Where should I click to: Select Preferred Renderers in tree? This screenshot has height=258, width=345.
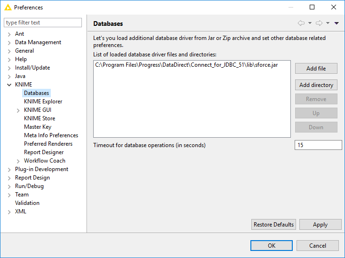coord(48,144)
